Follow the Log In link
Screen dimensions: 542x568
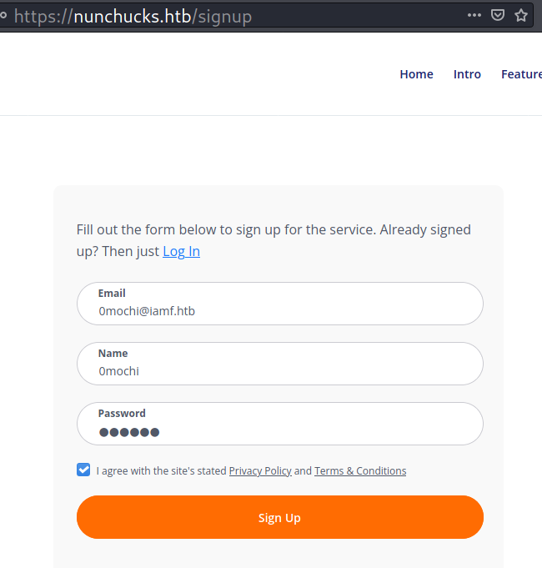coord(181,251)
